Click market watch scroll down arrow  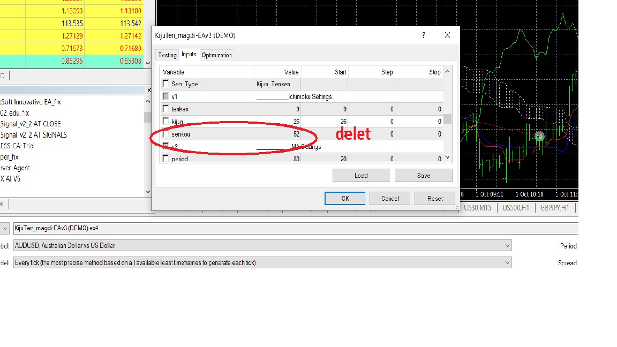[148, 63]
